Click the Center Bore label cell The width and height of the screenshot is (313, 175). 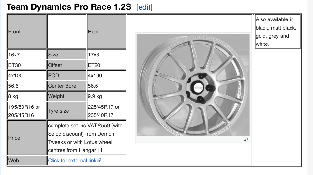click(67, 86)
